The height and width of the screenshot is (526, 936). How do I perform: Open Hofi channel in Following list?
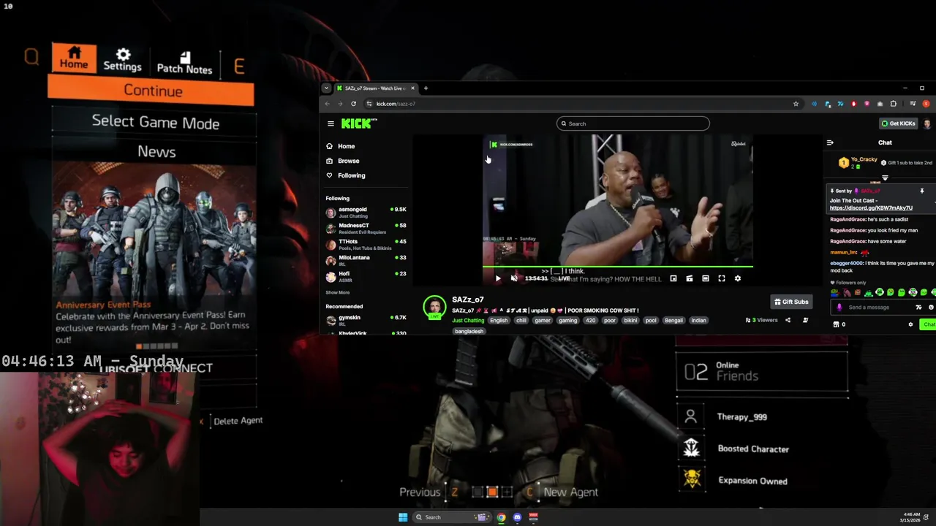click(x=366, y=276)
